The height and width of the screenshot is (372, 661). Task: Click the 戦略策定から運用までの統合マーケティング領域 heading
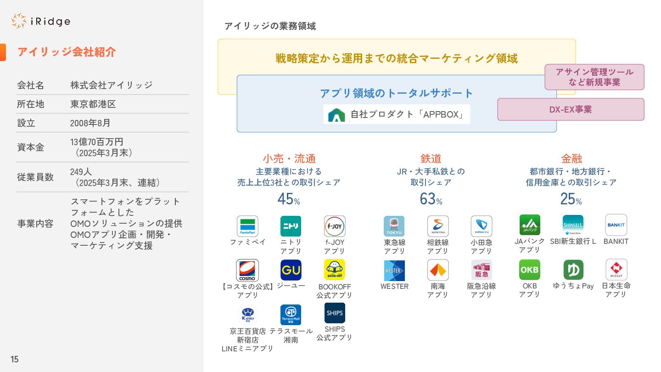click(397, 58)
